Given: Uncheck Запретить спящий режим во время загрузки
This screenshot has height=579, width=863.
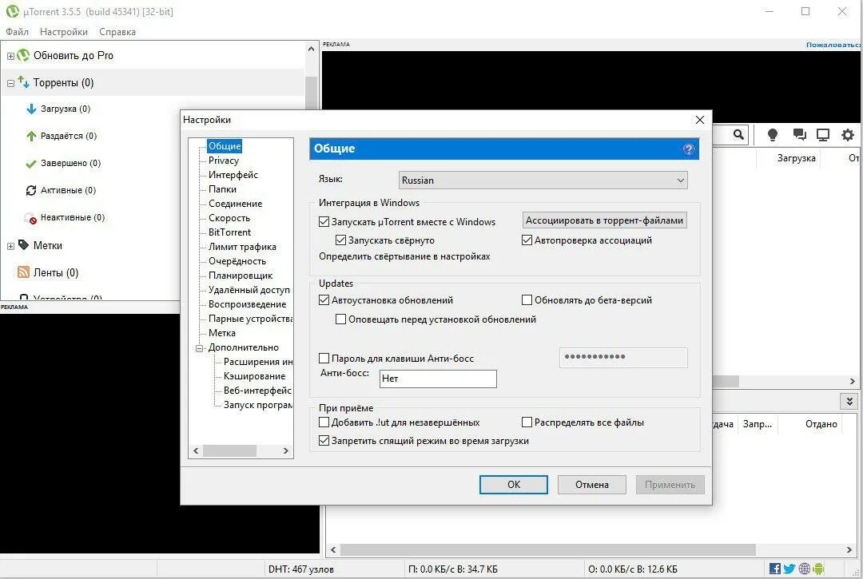Looking at the screenshot, I should [324, 441].
